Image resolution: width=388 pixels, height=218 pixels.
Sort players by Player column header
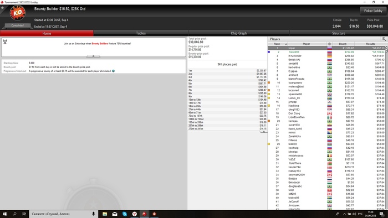click(307, 44)
